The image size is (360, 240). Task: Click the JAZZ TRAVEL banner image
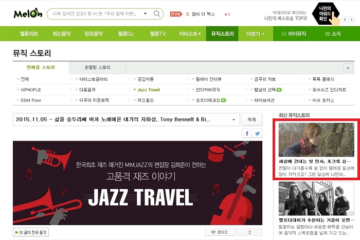point(137,183)
